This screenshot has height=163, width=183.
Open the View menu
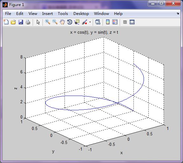click(33, 14)
